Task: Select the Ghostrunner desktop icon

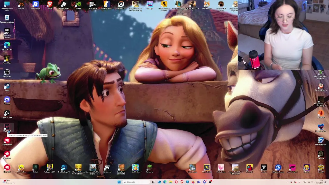Action: 107,169
